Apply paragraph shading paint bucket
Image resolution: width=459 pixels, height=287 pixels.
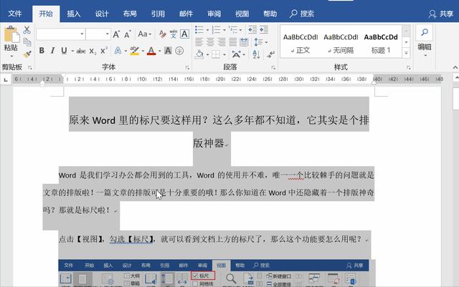pos(199,54)
